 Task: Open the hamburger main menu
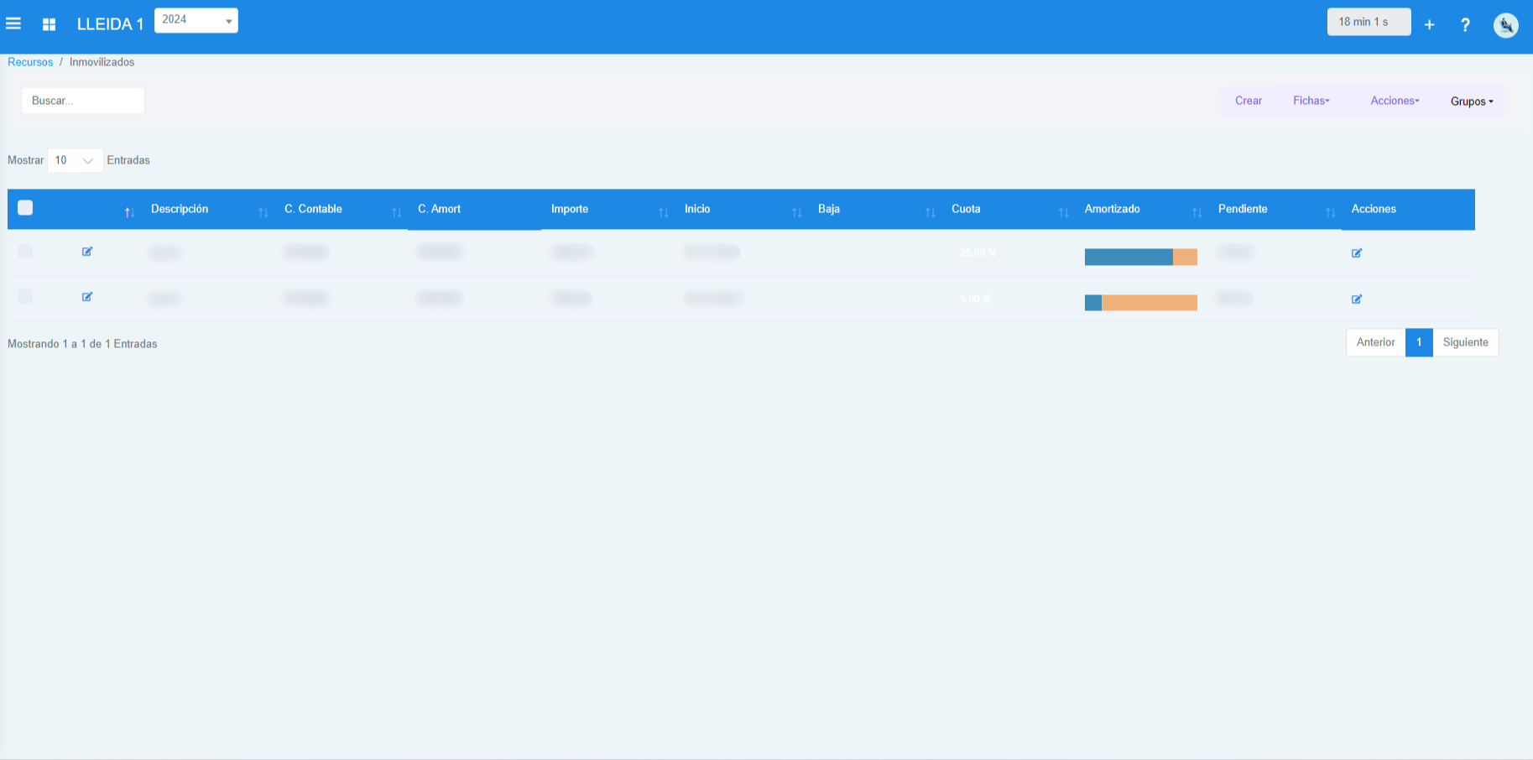(13, 23)
